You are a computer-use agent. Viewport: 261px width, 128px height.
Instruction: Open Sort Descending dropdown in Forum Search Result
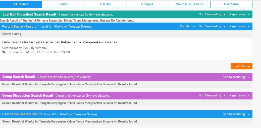(212, 26)
